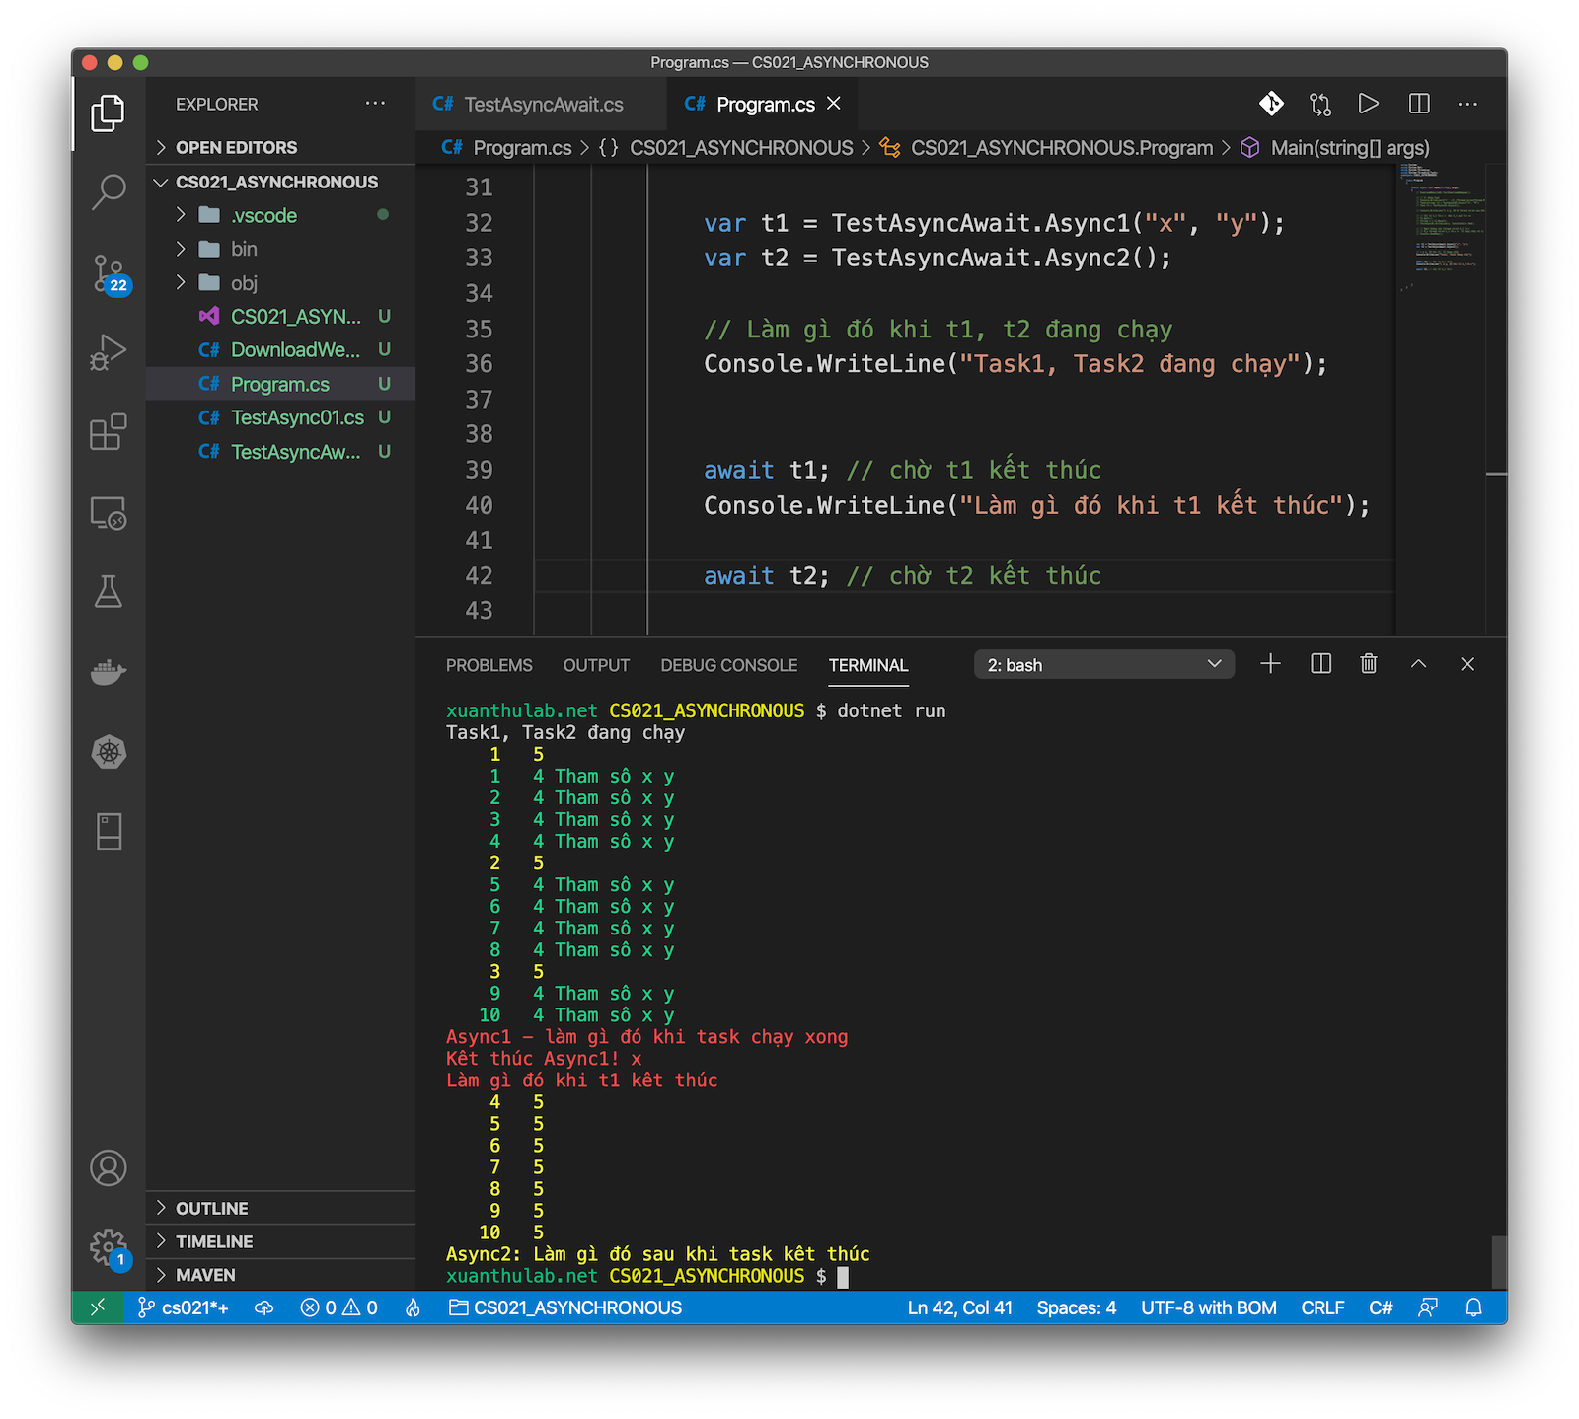Screen dimensions: 1579x1419
Task: Expand the .vscode folder
Action: (263, 215)
